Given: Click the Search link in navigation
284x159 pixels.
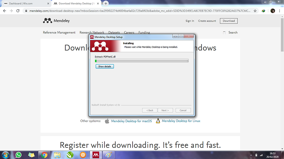Looking at the screenshot, I should 233,32.
